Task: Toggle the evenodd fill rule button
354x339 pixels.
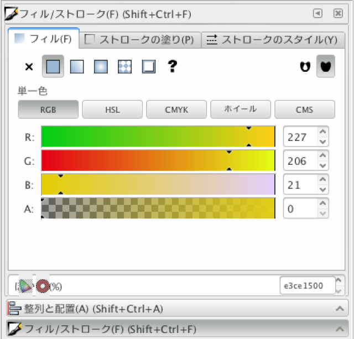Action: 304,66
